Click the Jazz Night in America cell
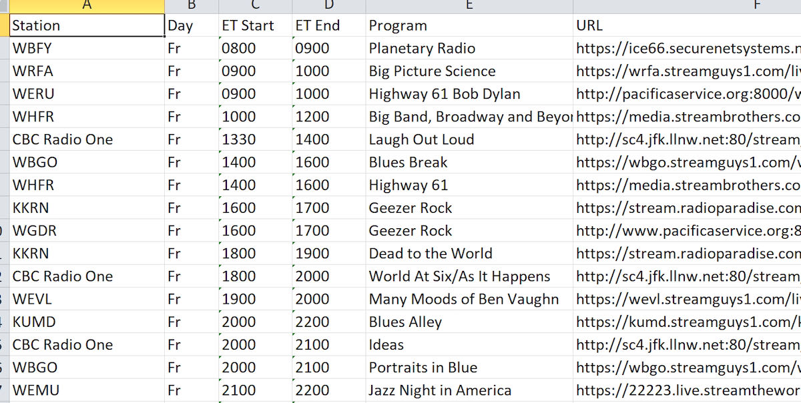 469,390
